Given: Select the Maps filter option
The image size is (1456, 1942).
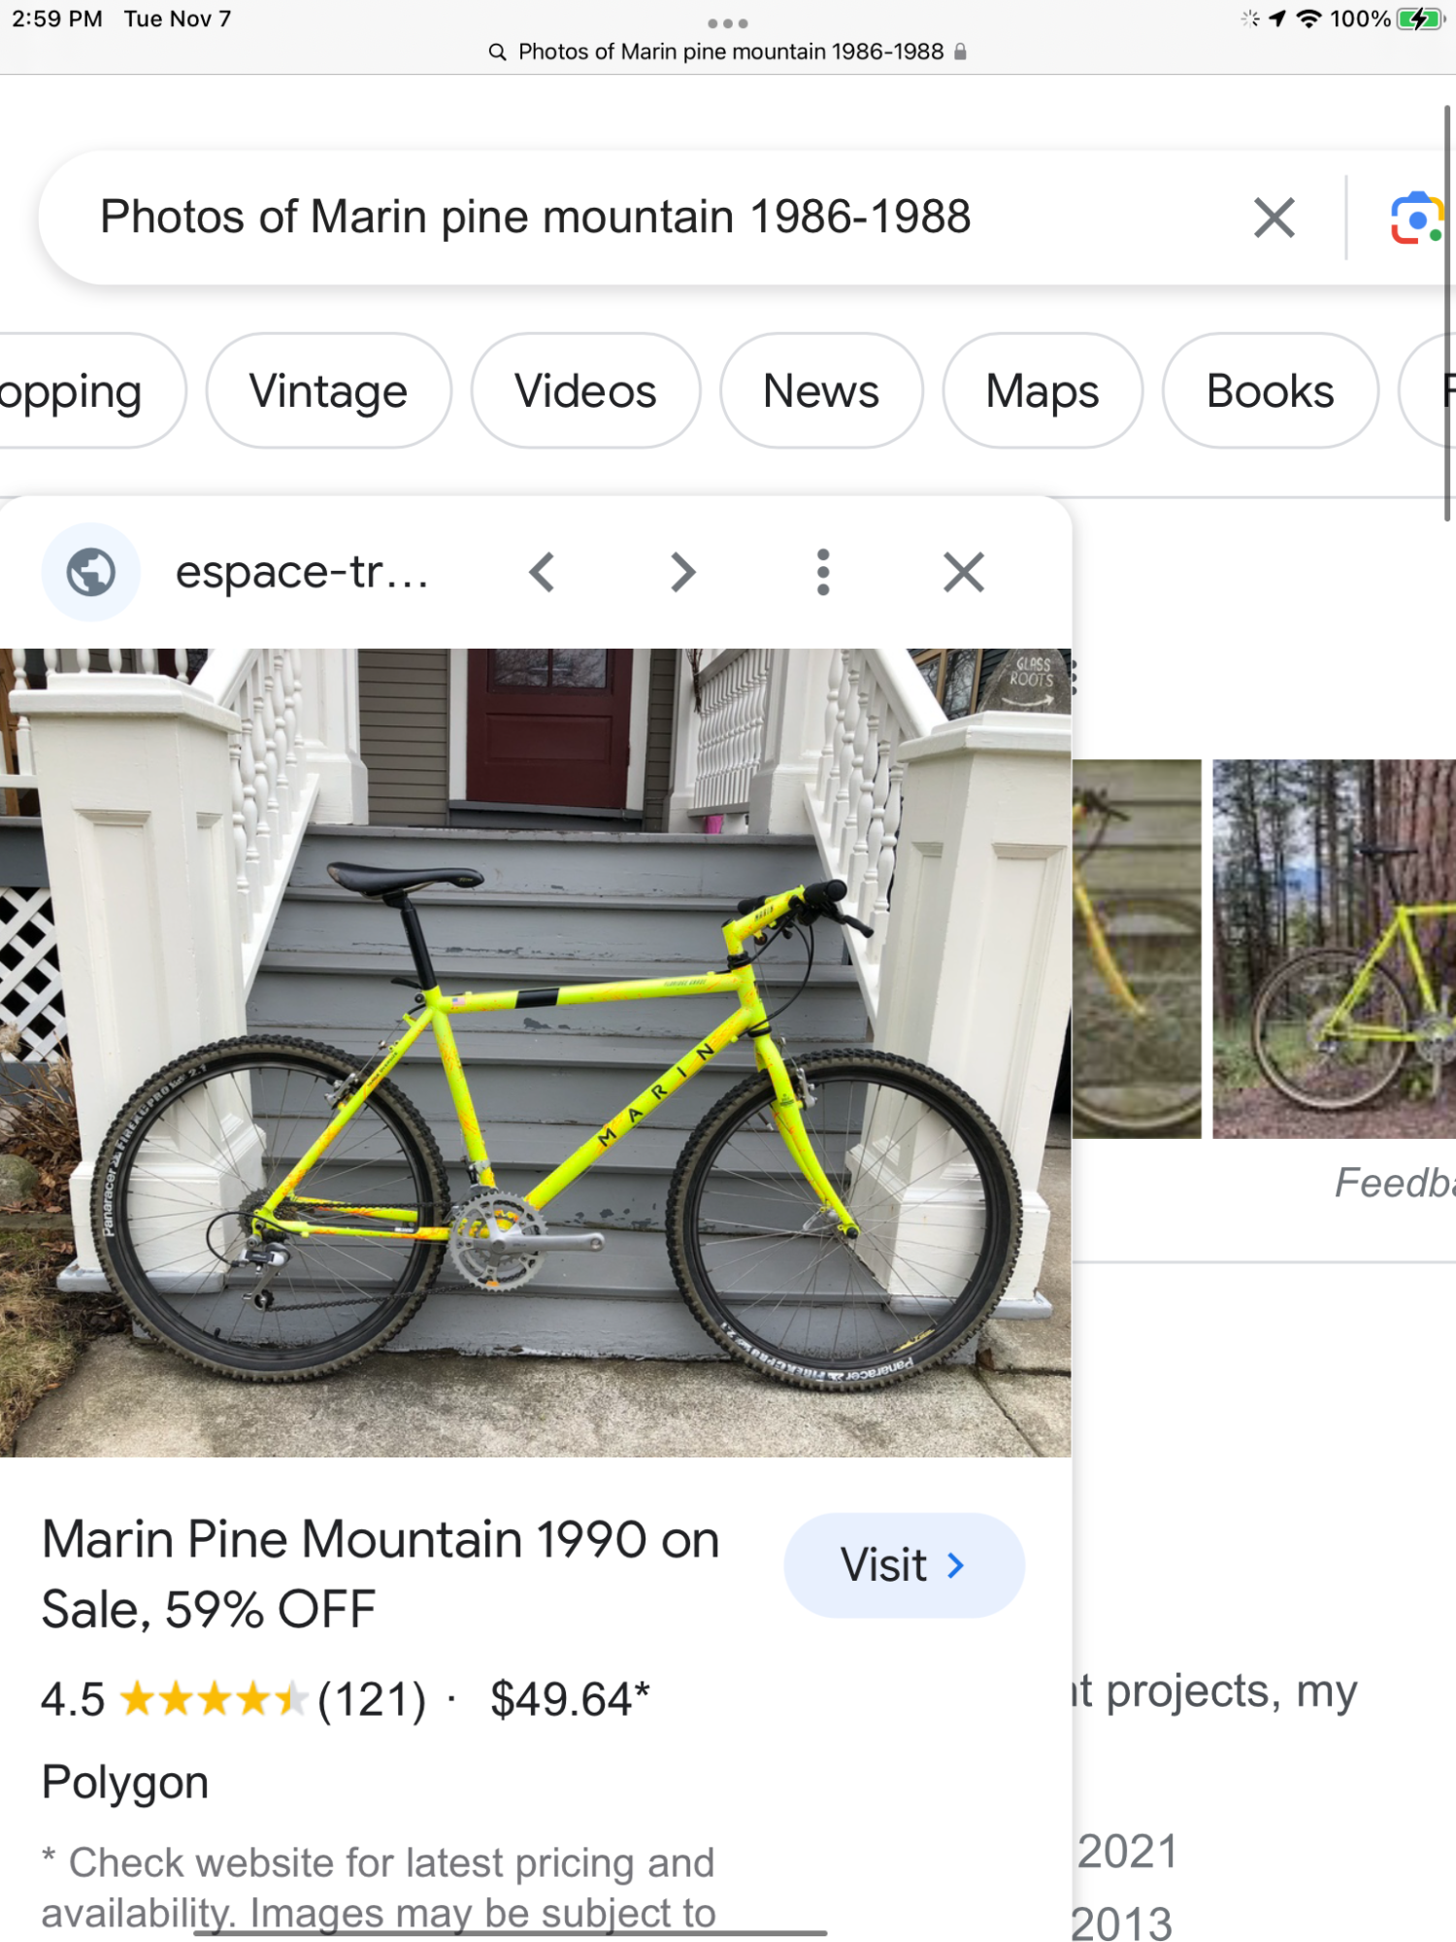Looking at the screenshot, I should click(x=1042, y=390).
